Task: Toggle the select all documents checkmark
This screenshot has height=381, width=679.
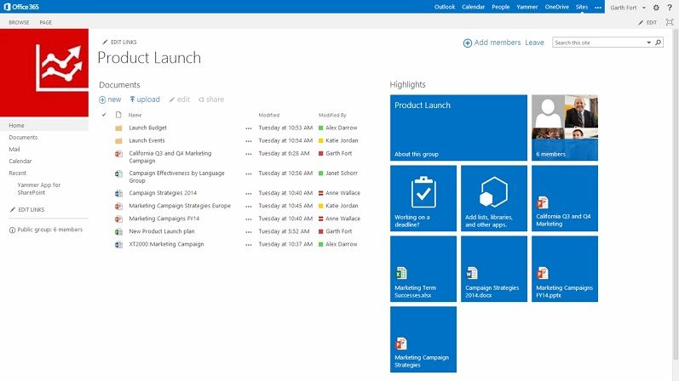Action: [x=104, y=115]
